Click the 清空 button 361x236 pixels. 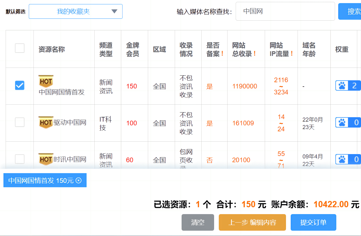click(x=198, y=223)
